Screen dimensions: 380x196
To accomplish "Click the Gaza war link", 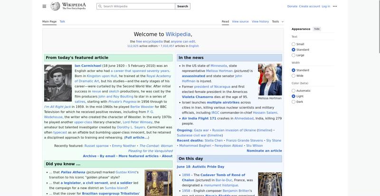I will click(x=201, y=130).
